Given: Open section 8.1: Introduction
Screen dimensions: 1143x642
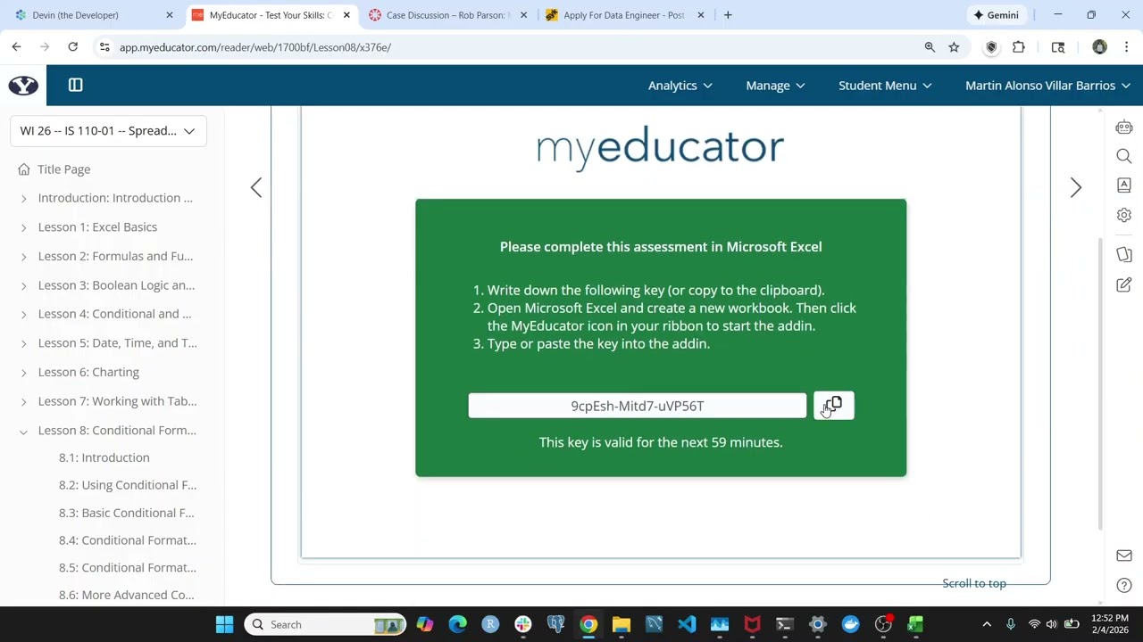Looking at the screenshot, I should pyautogui.click(x=104, y=457).
